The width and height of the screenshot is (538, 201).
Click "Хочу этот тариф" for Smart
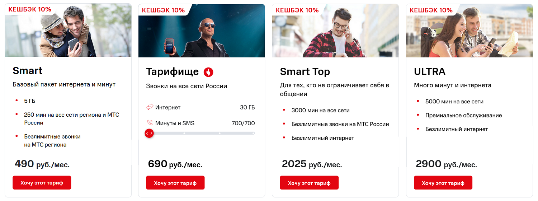click(42, 183)
